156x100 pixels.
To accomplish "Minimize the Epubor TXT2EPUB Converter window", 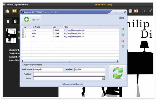I will [115, 13].
